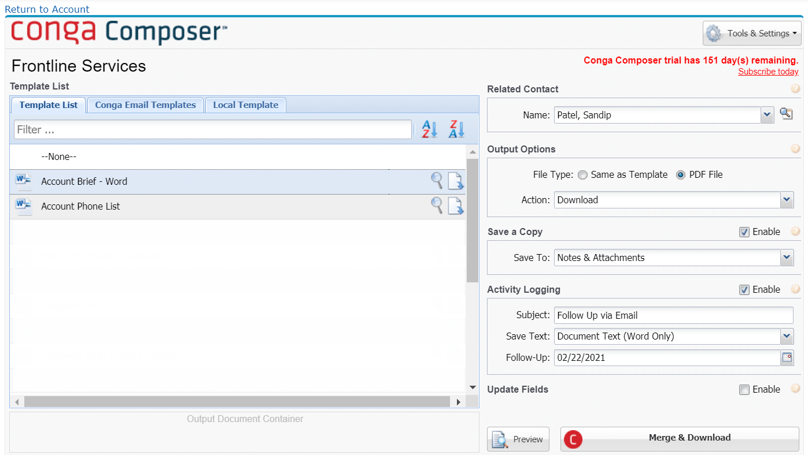The height and width of the screenshot is (455, 808).
Task: Sort templates descending with the ZA icon
Action: [456, 129]
